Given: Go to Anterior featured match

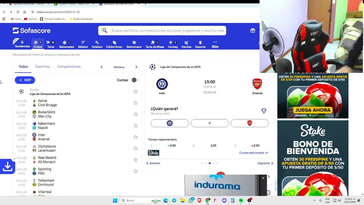Looking at the screenshot, I should pos(153,163).
